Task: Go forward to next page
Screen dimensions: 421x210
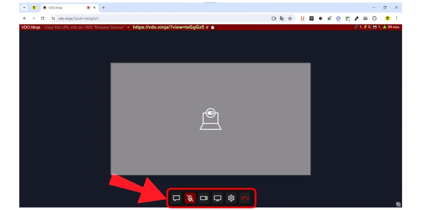Action: coord(34,18)
